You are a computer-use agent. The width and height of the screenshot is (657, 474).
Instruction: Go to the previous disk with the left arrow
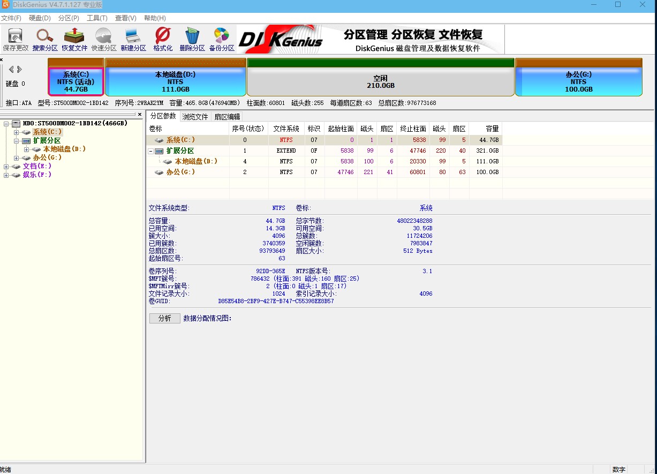pos(11,69)
